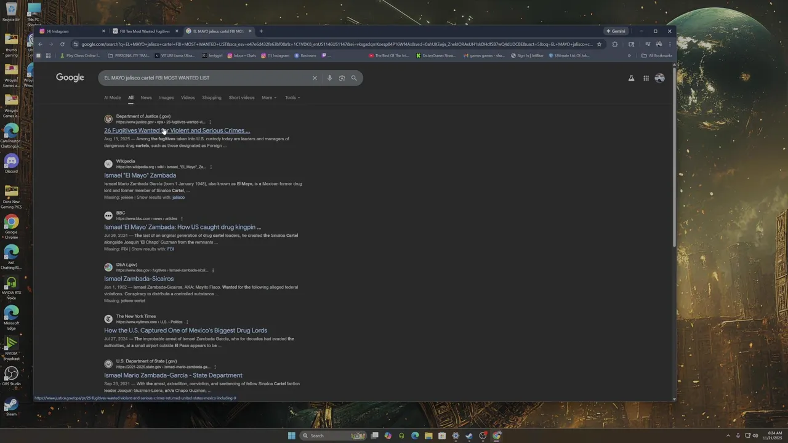
Task: Open options for the Justice.gov result
Action: coord(210,122)
